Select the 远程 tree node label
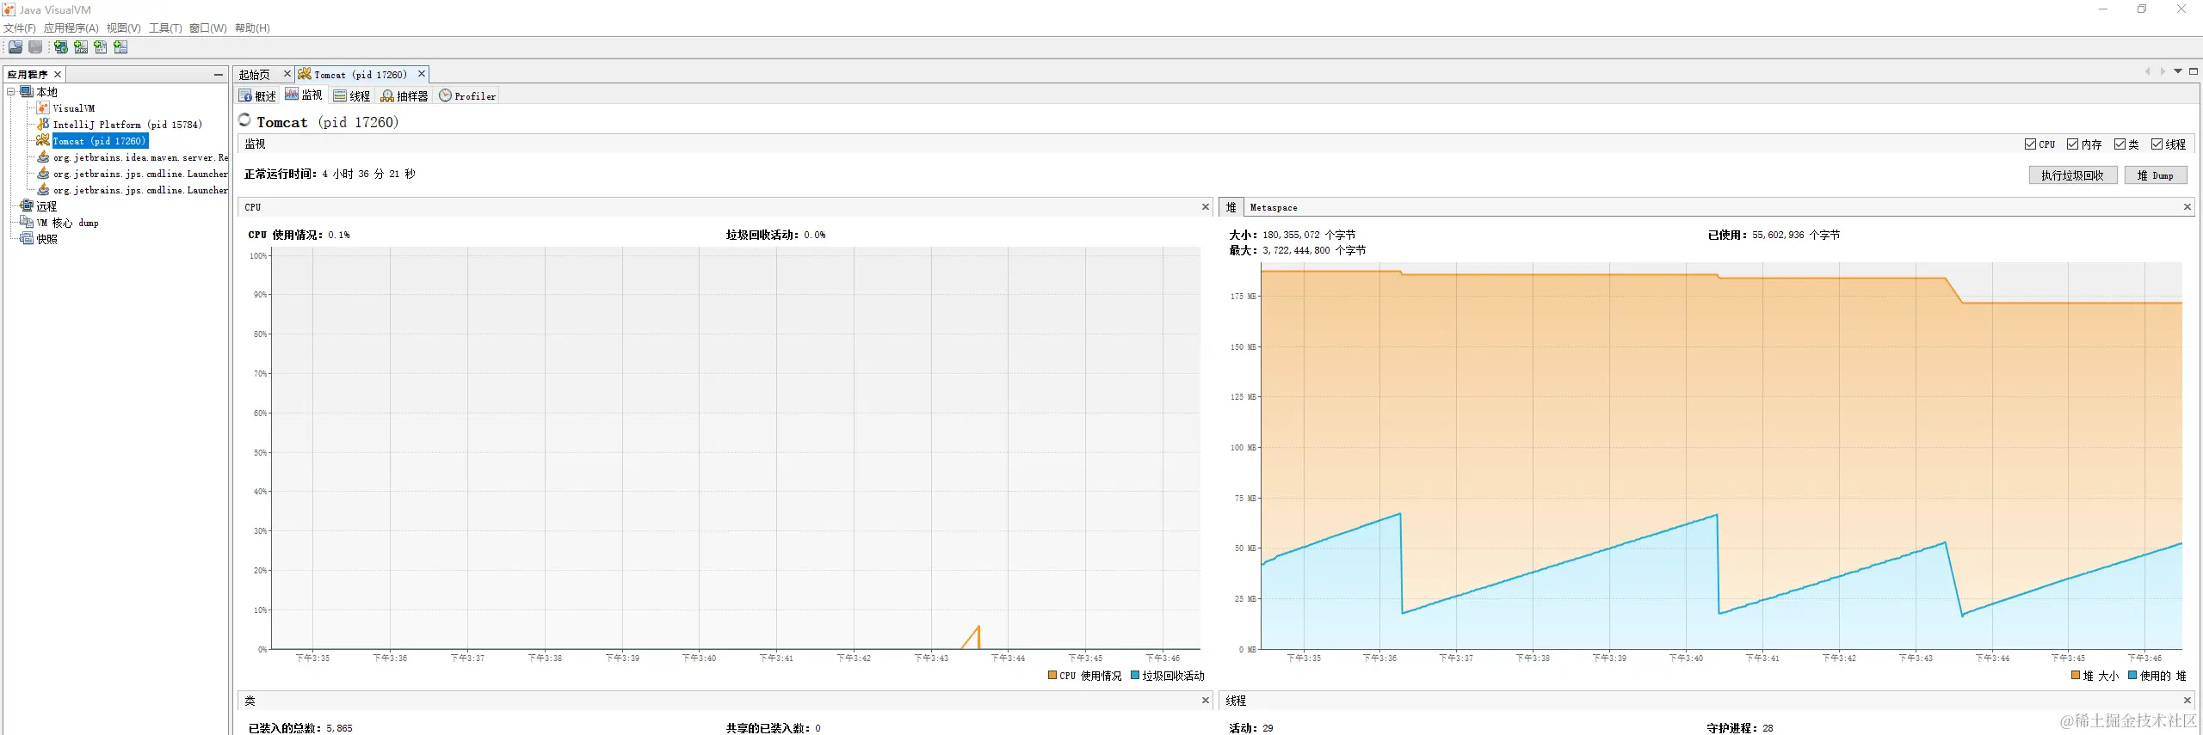This screenshot has width=2203, height=735. pos(46,206)
